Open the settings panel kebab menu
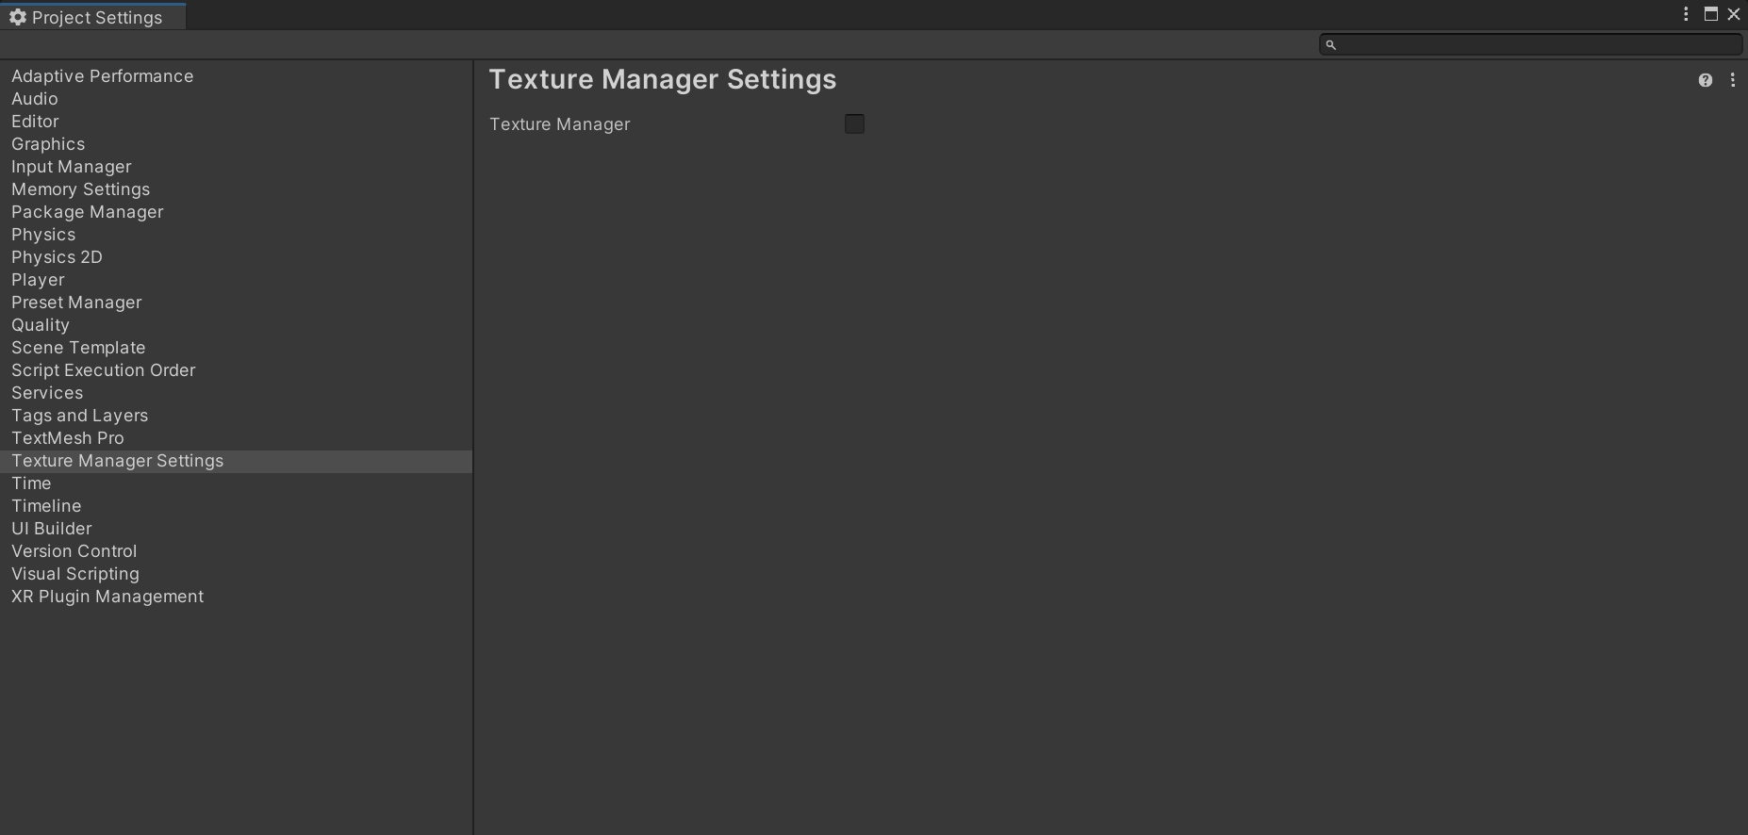 pyautogui.click(x=1733, y=80)
